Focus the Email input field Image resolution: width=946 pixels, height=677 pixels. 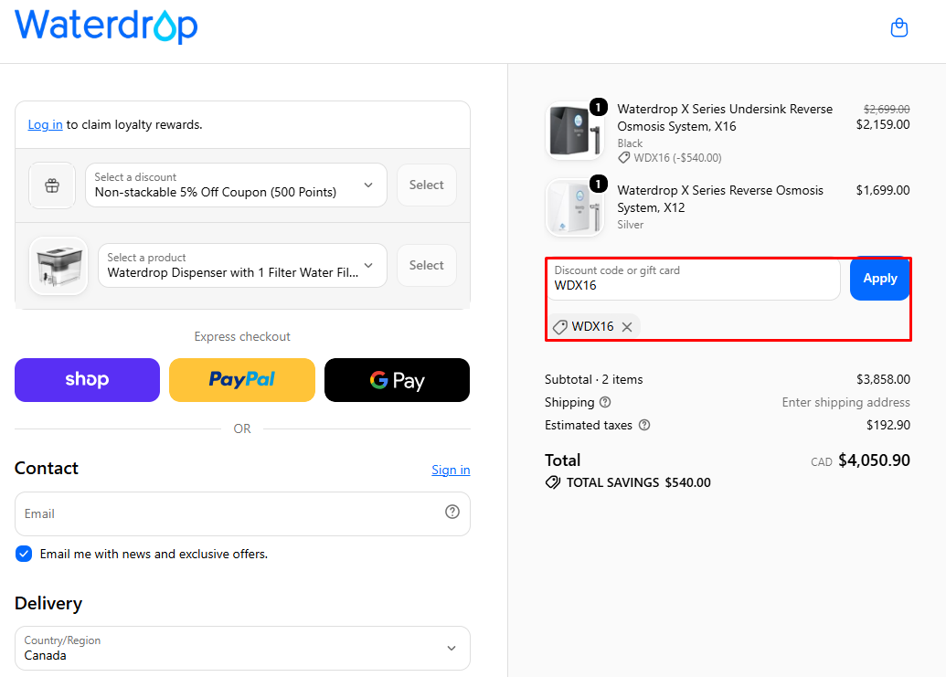(x=242, y=513)
